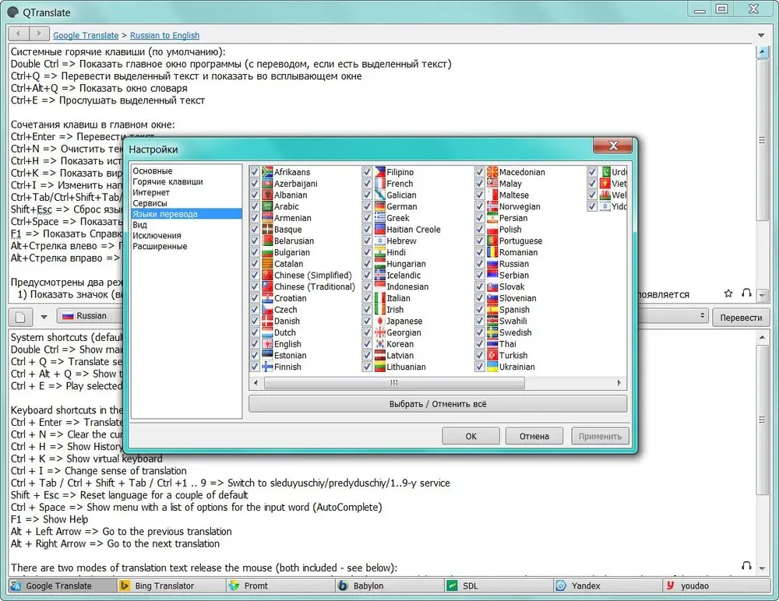Click the forward navigation arrow
This screenshot has width=779, height=601.
(39, 33)
